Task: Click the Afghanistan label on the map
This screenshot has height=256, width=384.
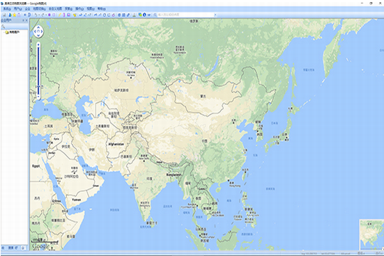Action: [116, 144]
